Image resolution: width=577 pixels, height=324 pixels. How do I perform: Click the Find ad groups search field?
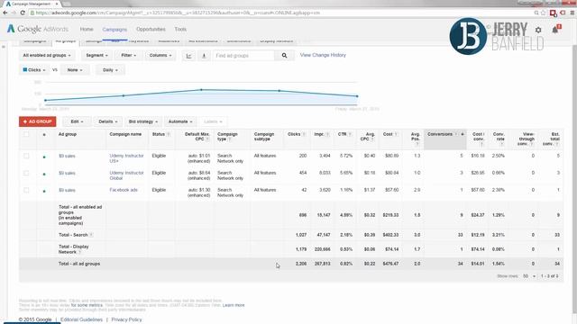pos(243,56)
